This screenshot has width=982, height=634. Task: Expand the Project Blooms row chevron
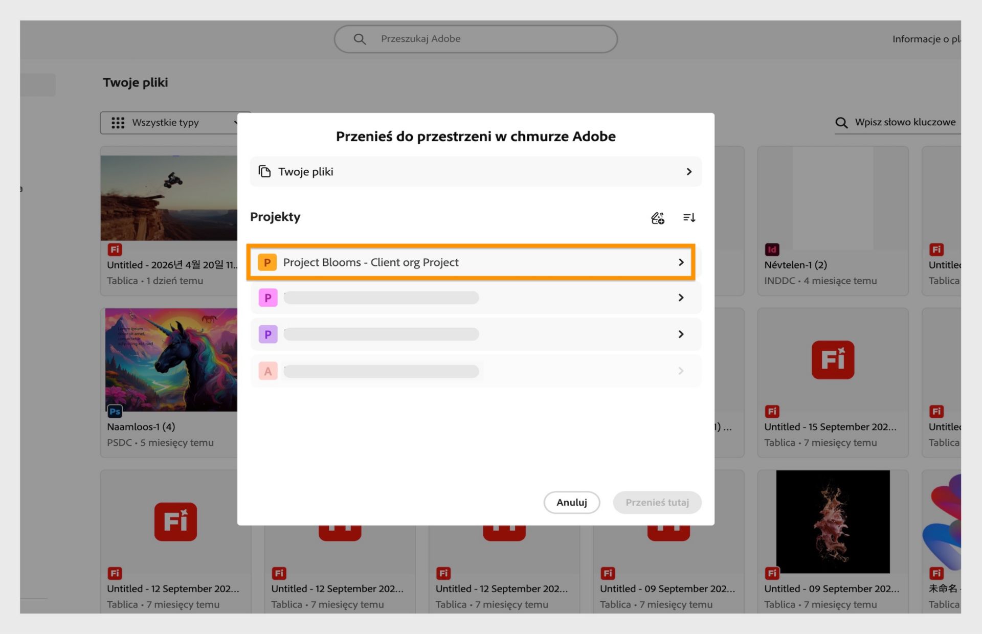click(681, 262)
